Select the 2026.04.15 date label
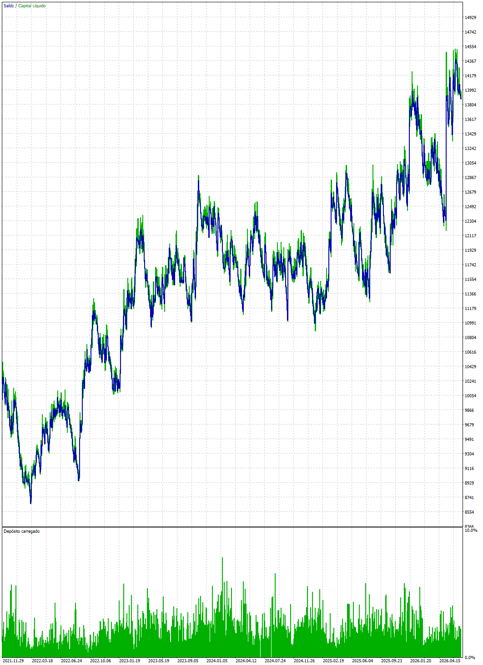Image resolution: width=483 pixels, height=665 pixels. pyautogui.click(x=450, y=661)
